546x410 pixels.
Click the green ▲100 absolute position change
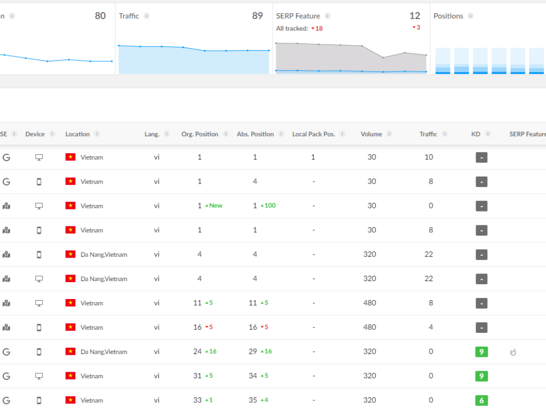(x=268, y=206)
